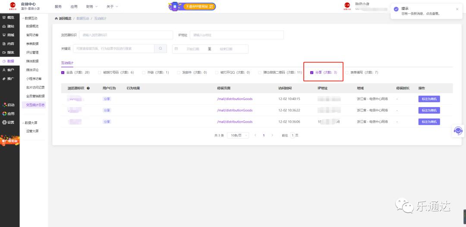The width and height of the screenshot is (466, 227).
Task: Click the calendar icon in date range
Action: pos(176,49)
